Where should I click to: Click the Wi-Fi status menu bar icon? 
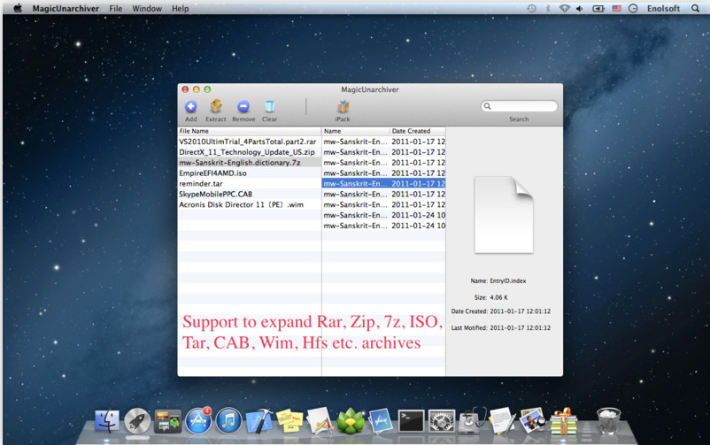[x=564, y=8]
